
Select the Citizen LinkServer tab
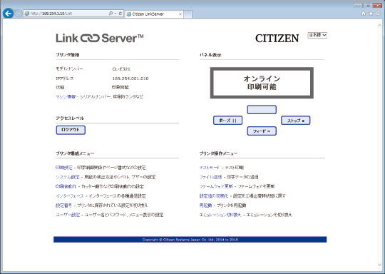tap(154, 14)
